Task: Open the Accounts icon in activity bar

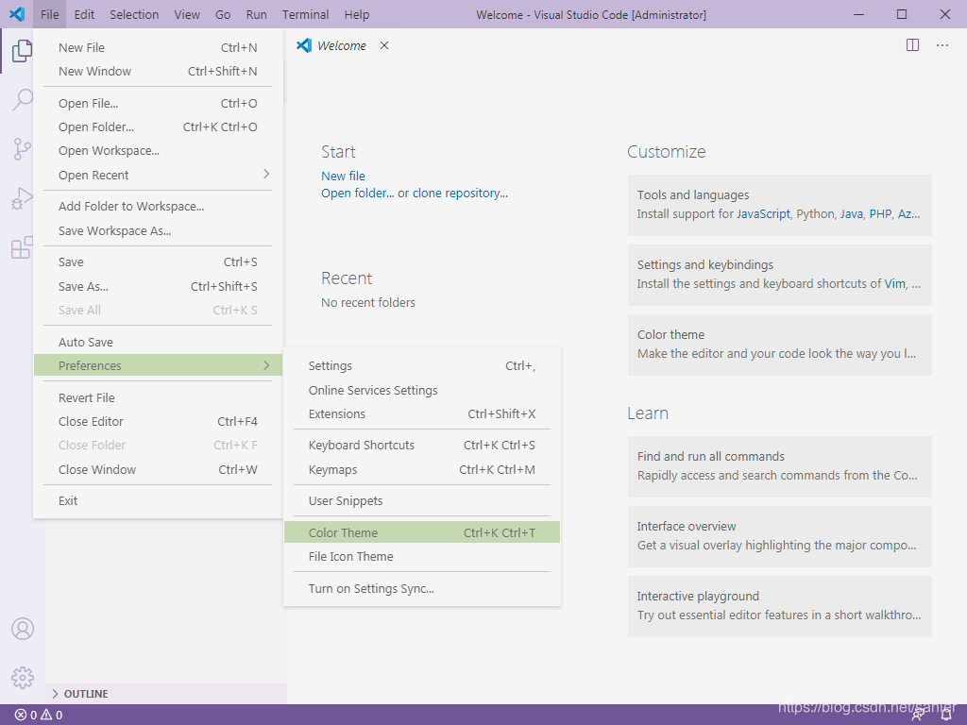Action: [23, 629]
